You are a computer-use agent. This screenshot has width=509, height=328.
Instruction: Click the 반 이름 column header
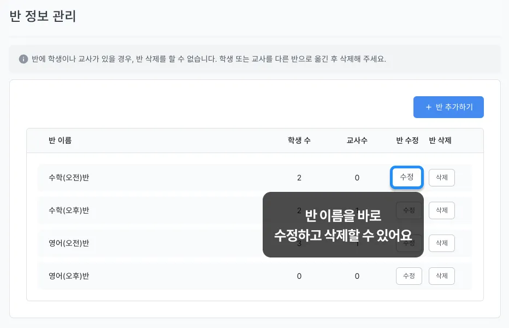[x=60, y=140]
